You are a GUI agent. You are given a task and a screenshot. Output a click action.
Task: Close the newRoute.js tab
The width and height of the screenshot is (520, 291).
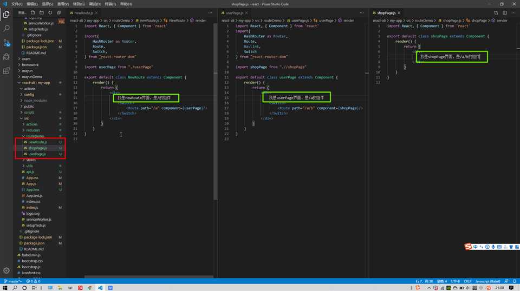tap(96, 13)
